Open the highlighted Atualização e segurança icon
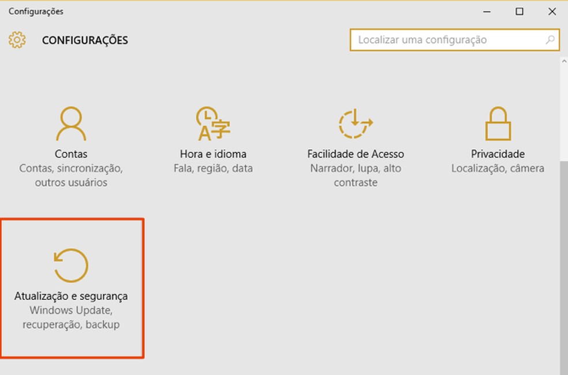 click(x=70, y=265)
